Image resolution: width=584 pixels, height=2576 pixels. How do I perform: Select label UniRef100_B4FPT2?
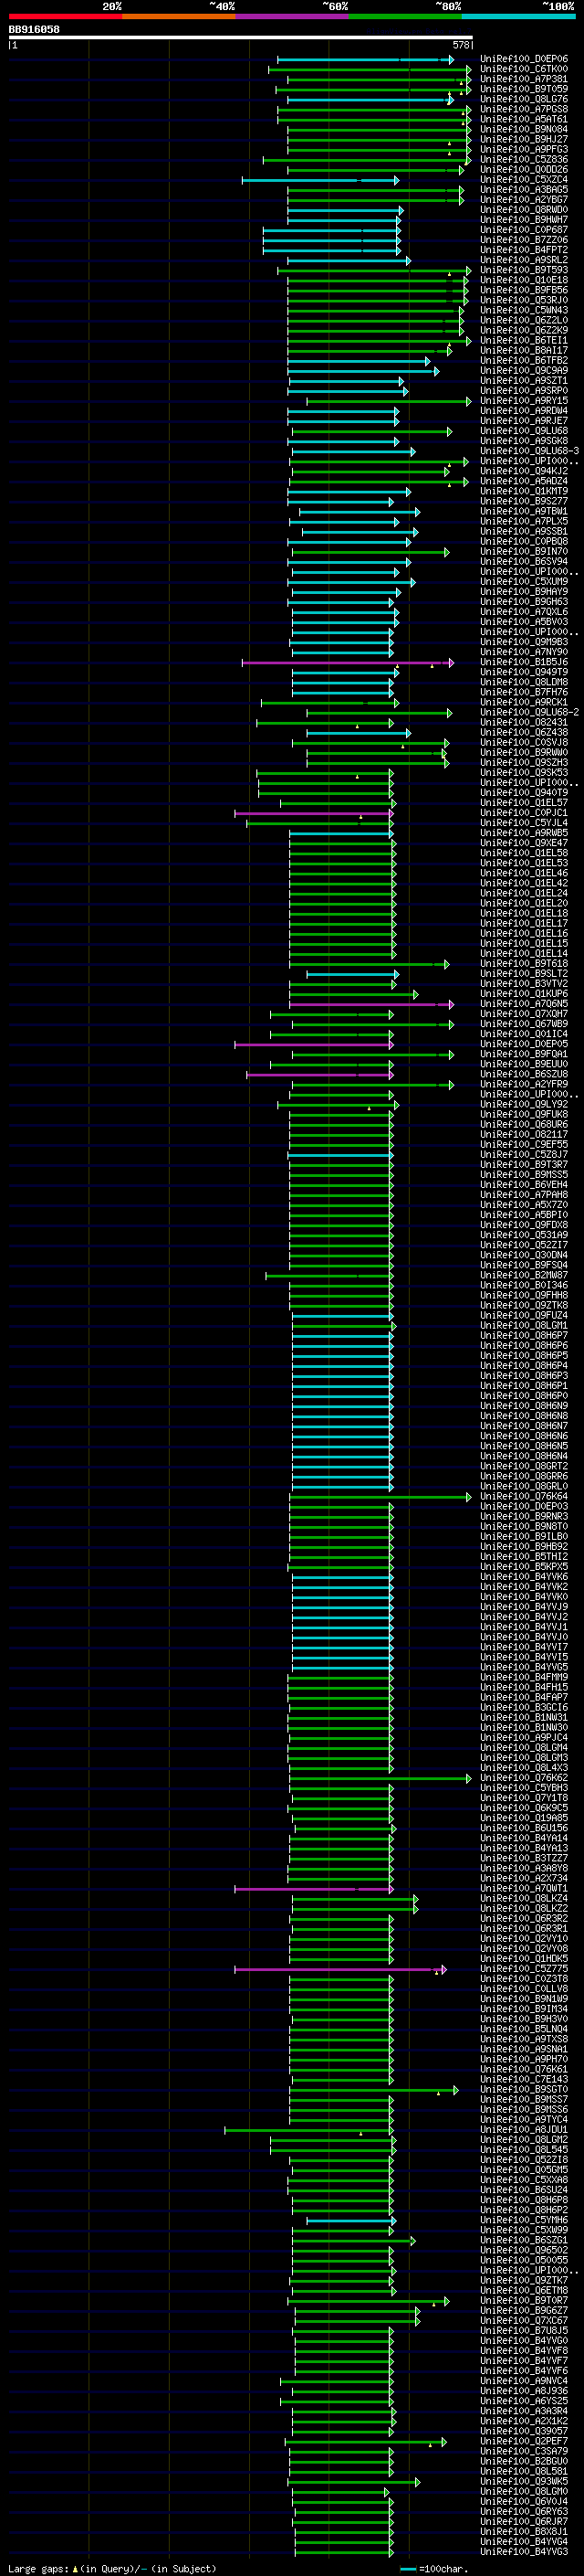pyautogui.click(x=523, y=250)
